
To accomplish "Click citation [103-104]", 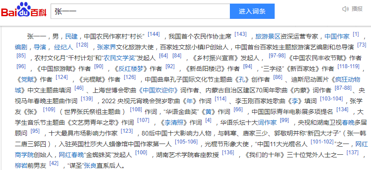I will [332, 99].
